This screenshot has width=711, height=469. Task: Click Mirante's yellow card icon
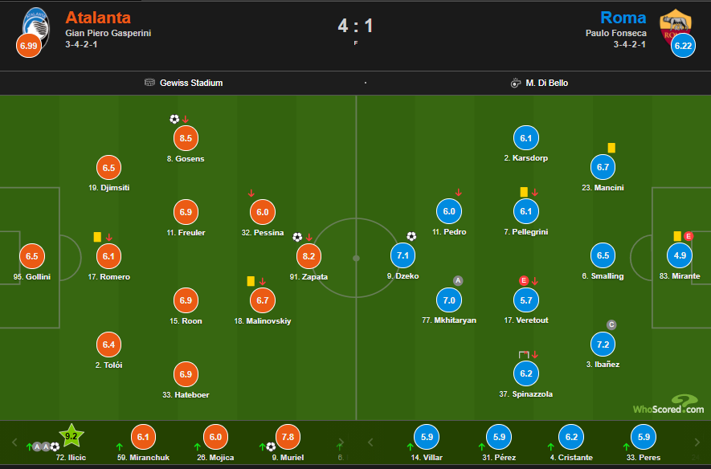click(677, 236)
